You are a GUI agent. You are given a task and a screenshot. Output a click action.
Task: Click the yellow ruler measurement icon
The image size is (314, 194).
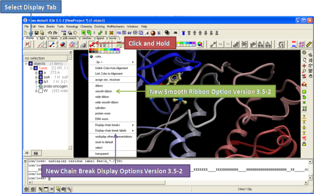(x=309, y=44)
